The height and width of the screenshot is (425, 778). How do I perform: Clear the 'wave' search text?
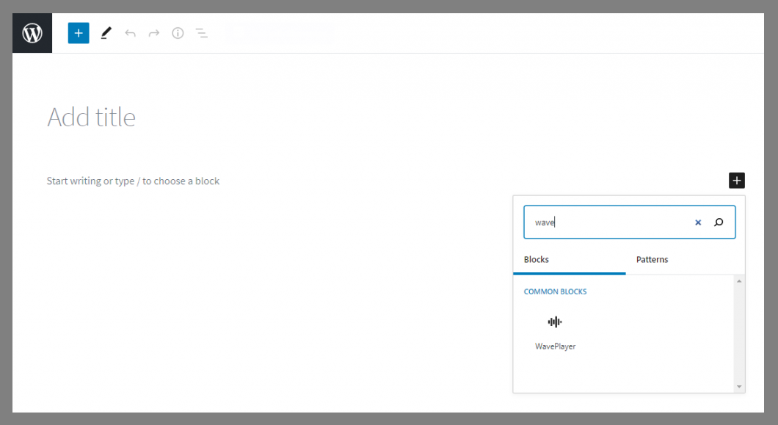tap(698, 222)
